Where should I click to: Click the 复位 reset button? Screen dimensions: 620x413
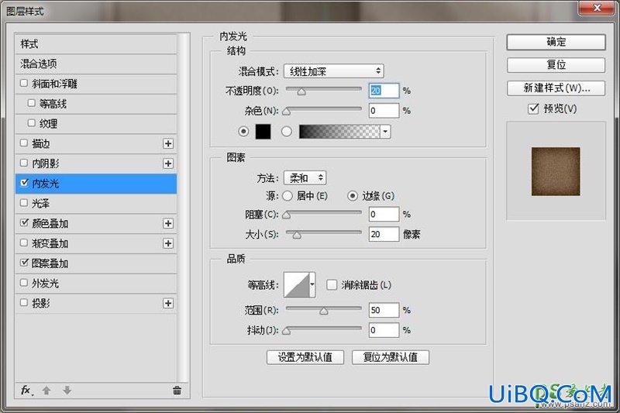tap(556, 65)
